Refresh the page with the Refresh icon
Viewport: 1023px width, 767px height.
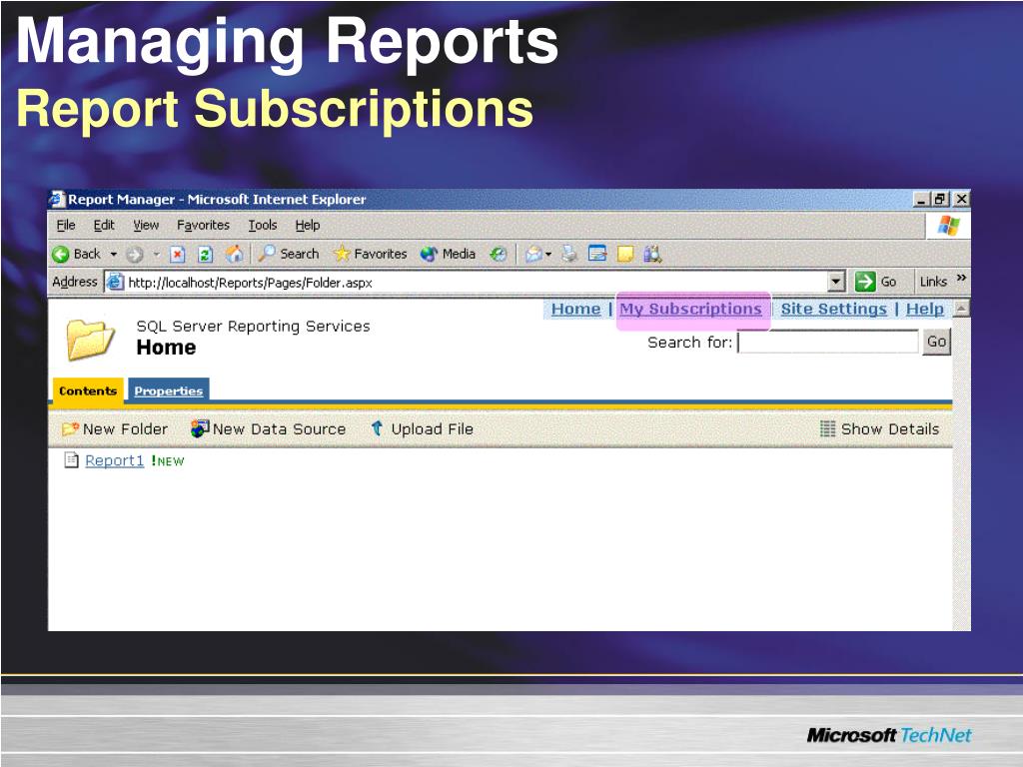(205, 255)
